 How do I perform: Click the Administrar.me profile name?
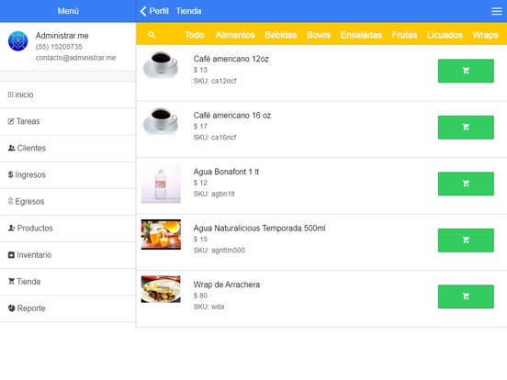coord(62,36)
